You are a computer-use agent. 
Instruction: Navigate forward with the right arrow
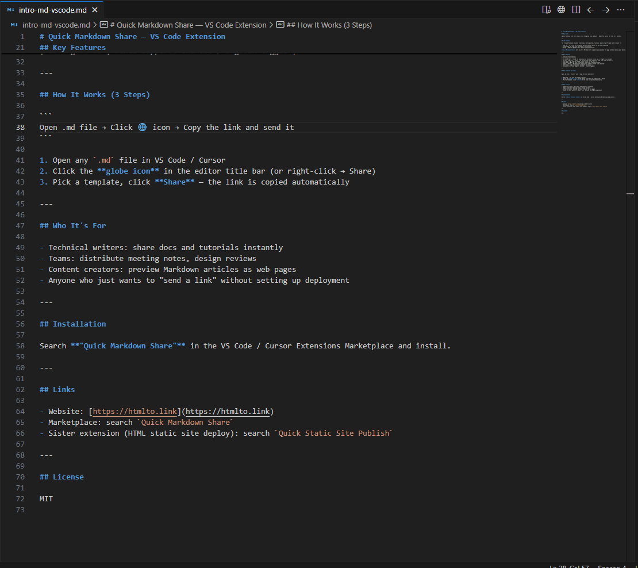point(606,10)
